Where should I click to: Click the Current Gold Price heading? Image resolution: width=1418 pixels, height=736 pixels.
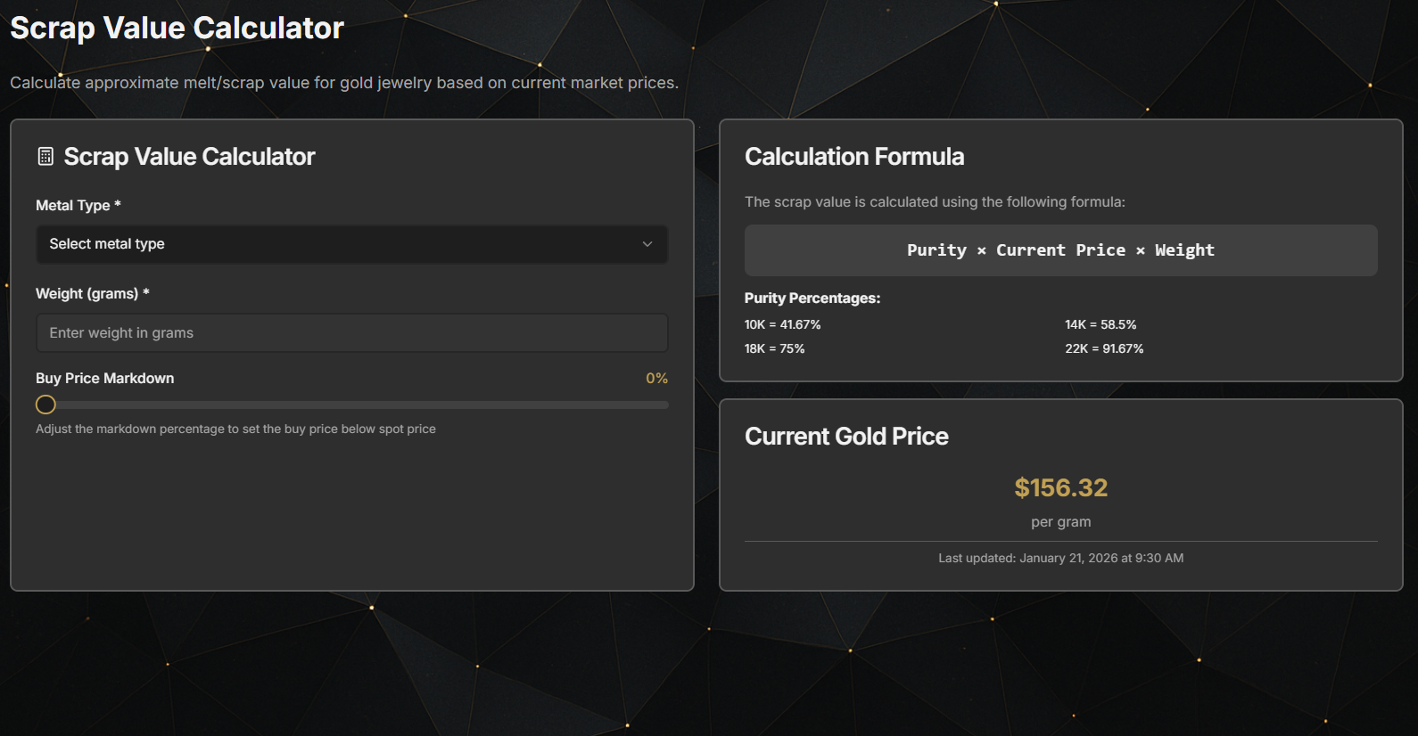pyautogui.click(x=846, y=437)
